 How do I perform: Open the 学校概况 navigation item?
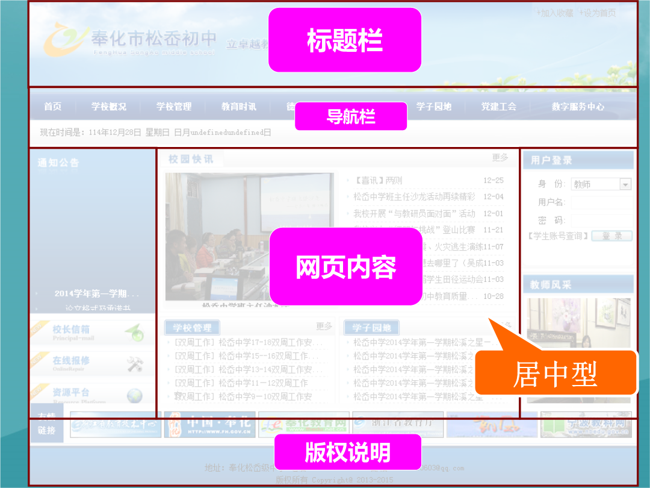(108, 107)
